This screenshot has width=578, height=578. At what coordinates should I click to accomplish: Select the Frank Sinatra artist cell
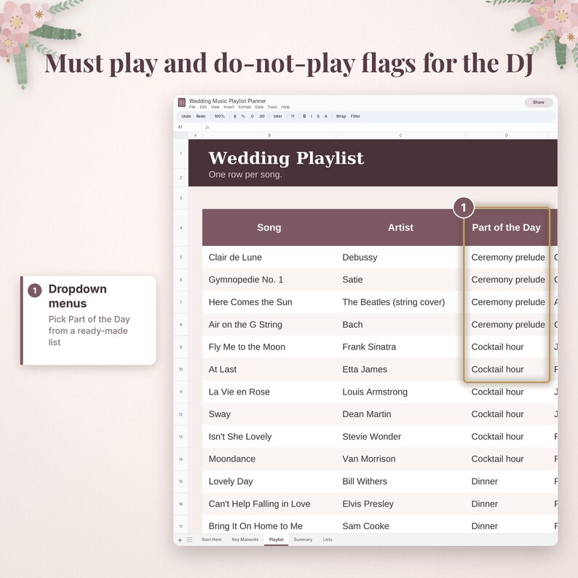(400, 347)
